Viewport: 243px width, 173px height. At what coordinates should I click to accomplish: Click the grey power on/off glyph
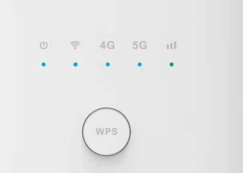pos(44,45)
